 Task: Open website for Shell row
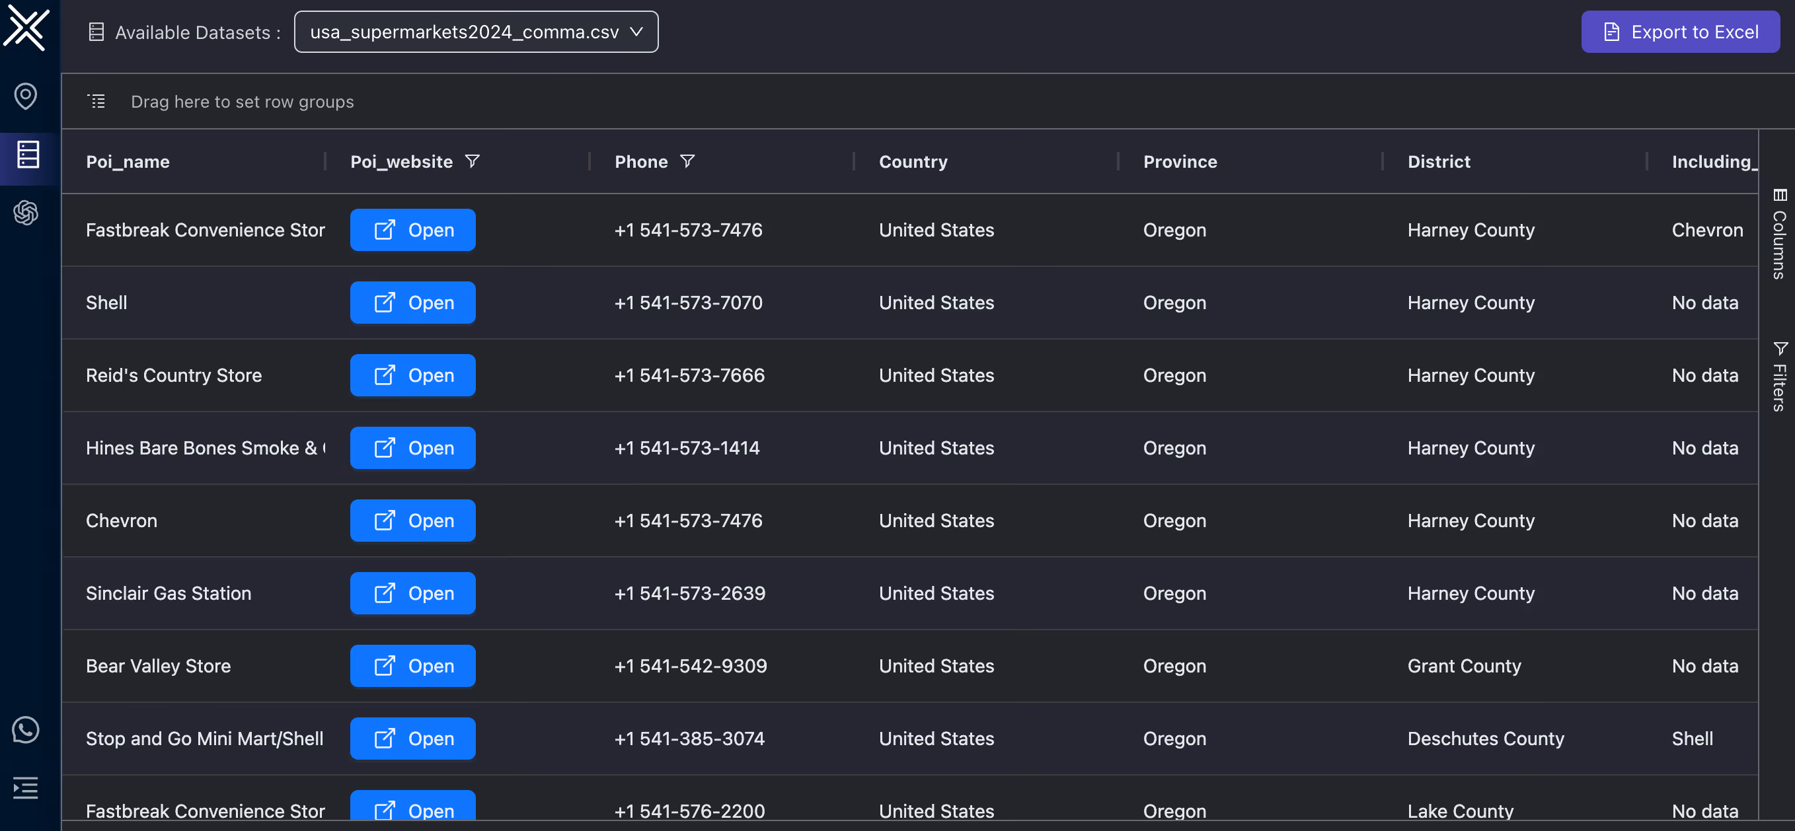pos(412,303)
